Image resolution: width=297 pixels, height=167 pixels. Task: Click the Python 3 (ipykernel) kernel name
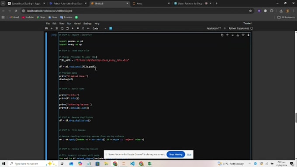[238, 28]
